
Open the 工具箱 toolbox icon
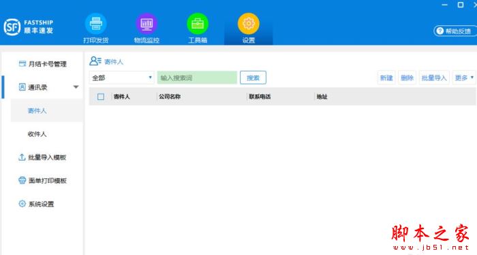click(x=198, y=23)
